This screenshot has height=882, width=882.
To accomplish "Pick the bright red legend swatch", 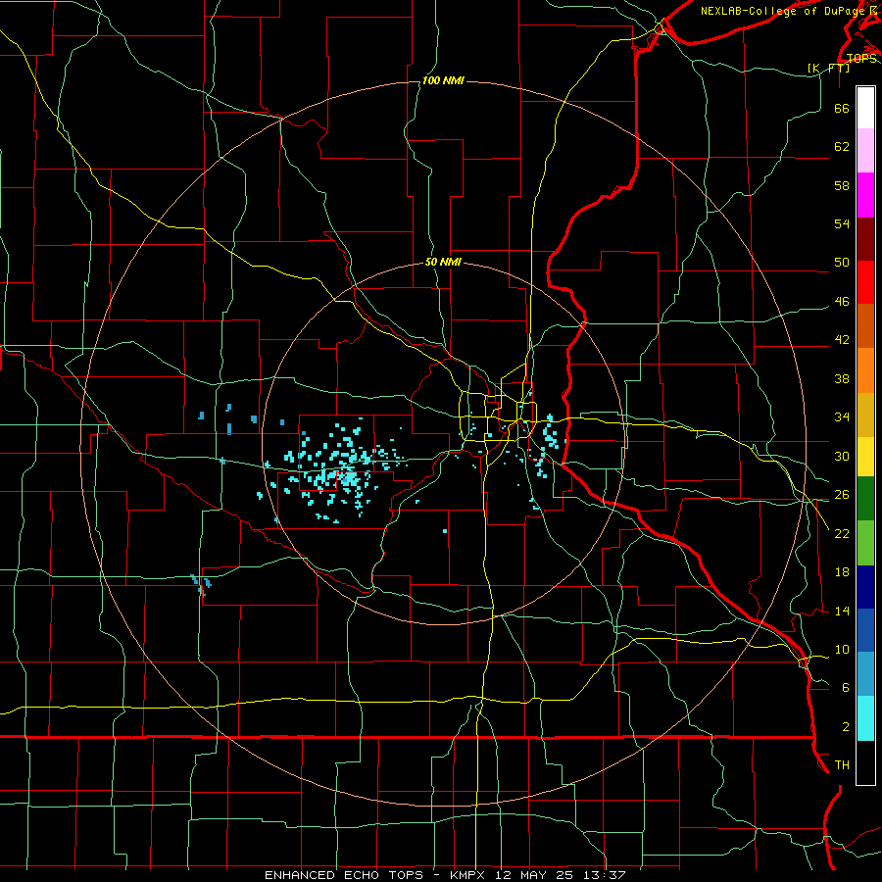I will (865, 282).
